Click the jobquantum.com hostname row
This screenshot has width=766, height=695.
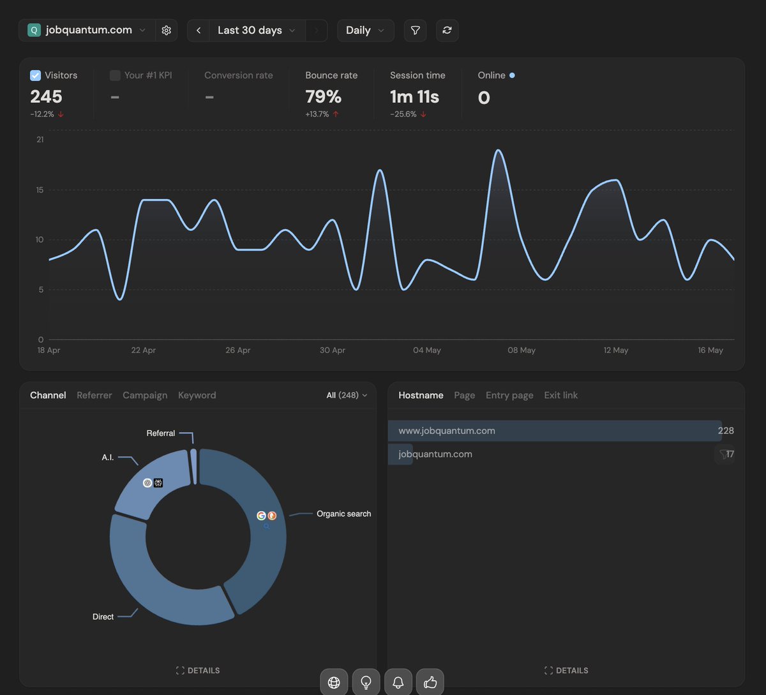coord(566,454)
